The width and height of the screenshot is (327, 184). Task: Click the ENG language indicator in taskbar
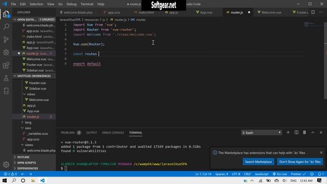coord(293,180)
